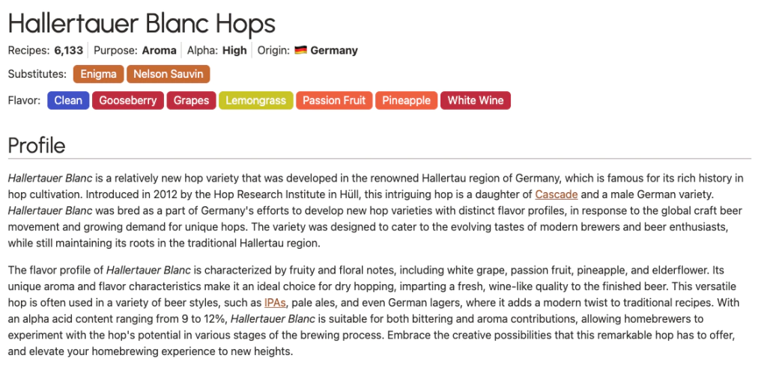Screen dimensions: 767x370
Task: Click the Profile section heading
Action: coord(37,145)
